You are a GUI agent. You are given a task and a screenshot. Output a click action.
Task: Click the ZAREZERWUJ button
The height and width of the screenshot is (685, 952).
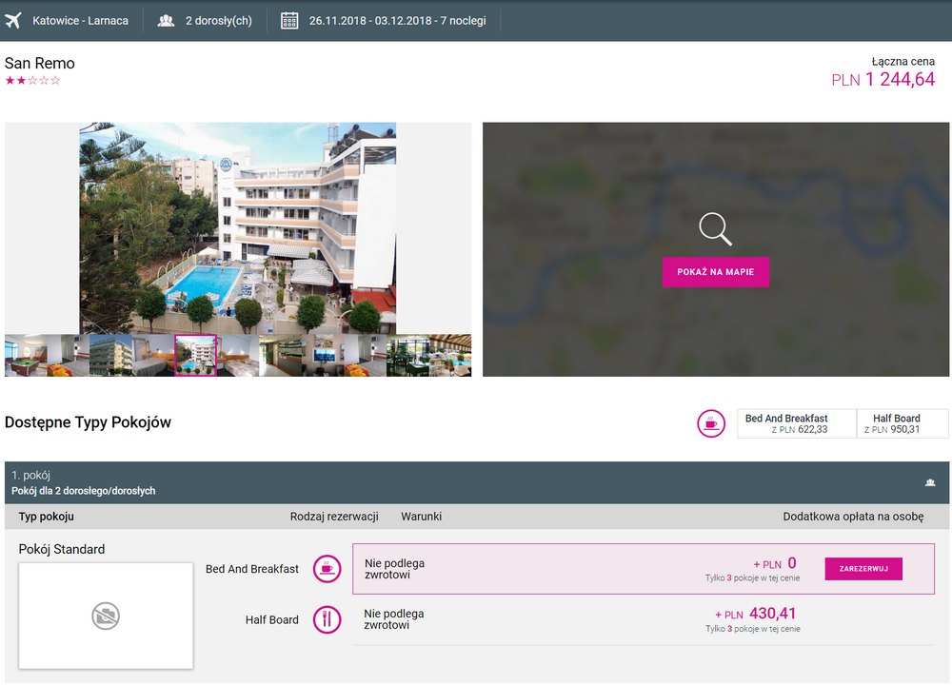click(x=863, y=569)
